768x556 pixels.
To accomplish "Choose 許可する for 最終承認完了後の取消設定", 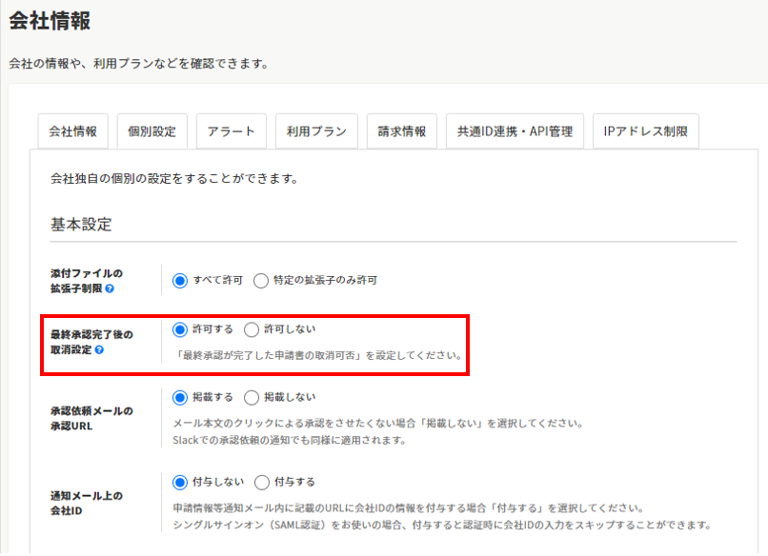I will tap(179, 329).
